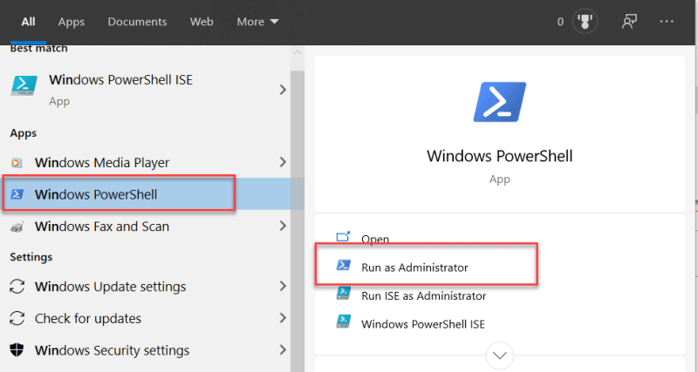
Task: Open Windows PowerShell ISE best match result
Action: (x=146, y=90)
